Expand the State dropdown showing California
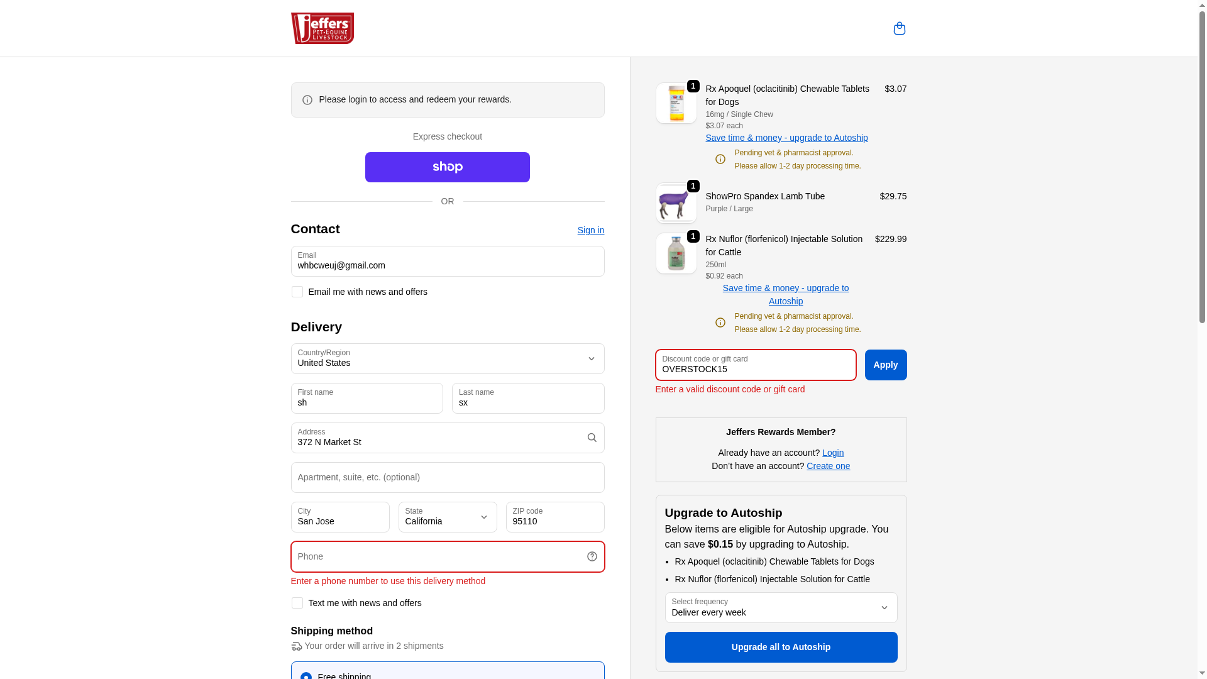The image size is (1207, 679). click(447, 517)
